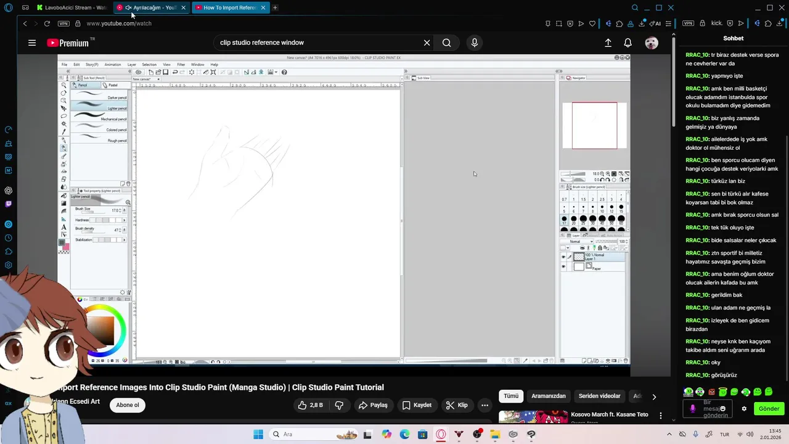Select the Tümü filter chip
The image size is (789, 444).
tap(511, 396)
